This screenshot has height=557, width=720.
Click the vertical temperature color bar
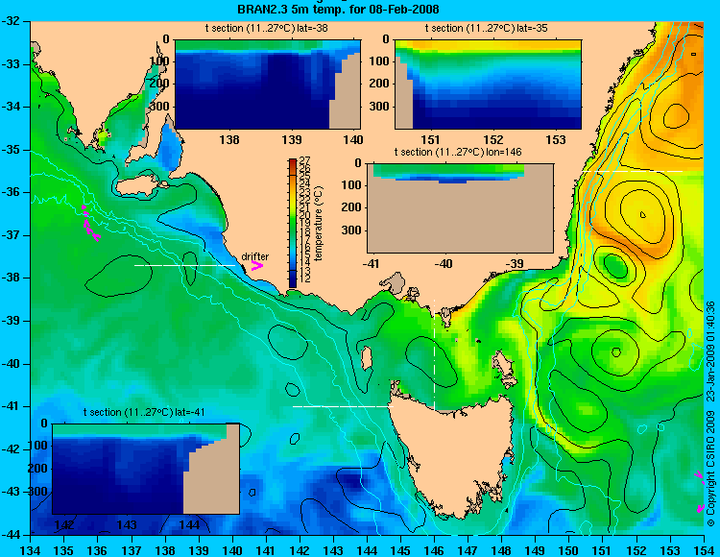click(293, 223)
